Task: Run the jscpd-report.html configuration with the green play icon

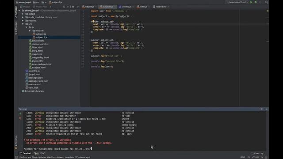Action: [251, 2]
